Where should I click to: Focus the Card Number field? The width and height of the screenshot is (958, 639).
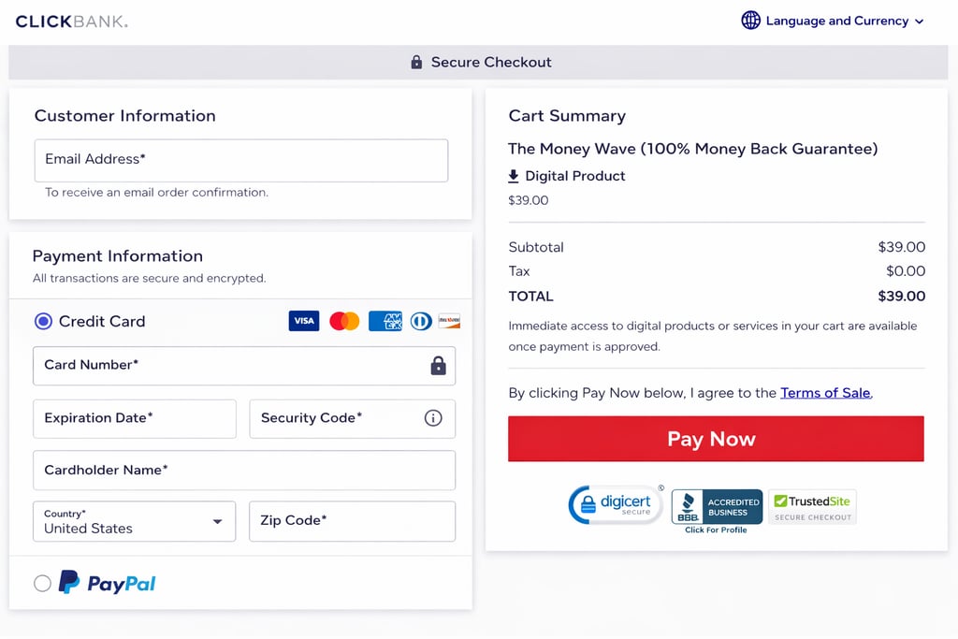pos(229,365)
